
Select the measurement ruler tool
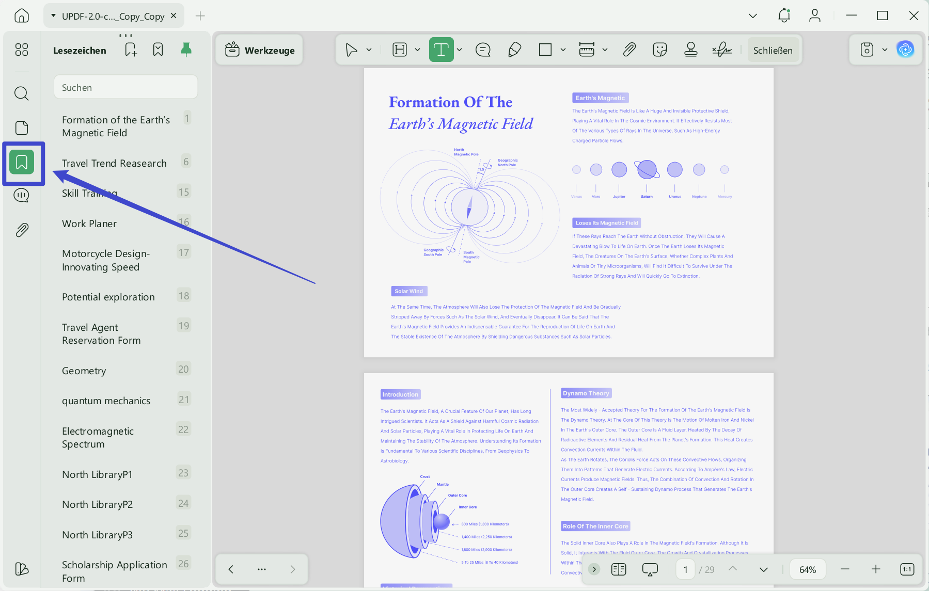click(587, 50)
